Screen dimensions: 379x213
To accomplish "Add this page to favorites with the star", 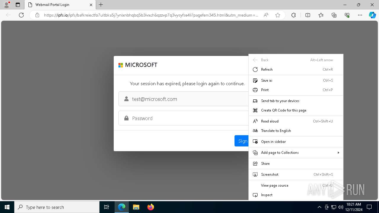I will tap(278, 15).
